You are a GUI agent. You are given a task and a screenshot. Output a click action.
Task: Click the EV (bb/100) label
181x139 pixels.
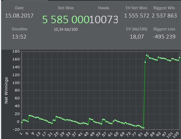click(x=137, y=29)
